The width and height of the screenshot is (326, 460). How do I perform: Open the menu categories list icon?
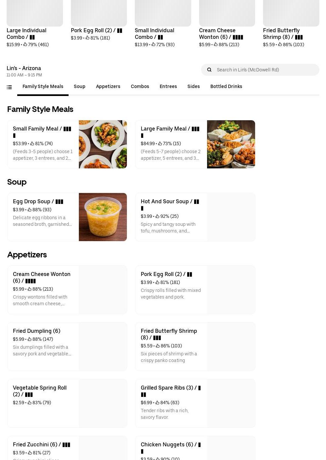pos(9,87)
